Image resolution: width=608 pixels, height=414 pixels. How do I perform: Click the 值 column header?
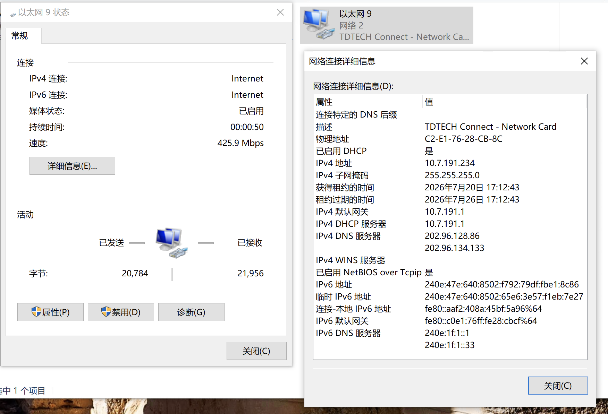pyautogui.click(x=505, y=102)
